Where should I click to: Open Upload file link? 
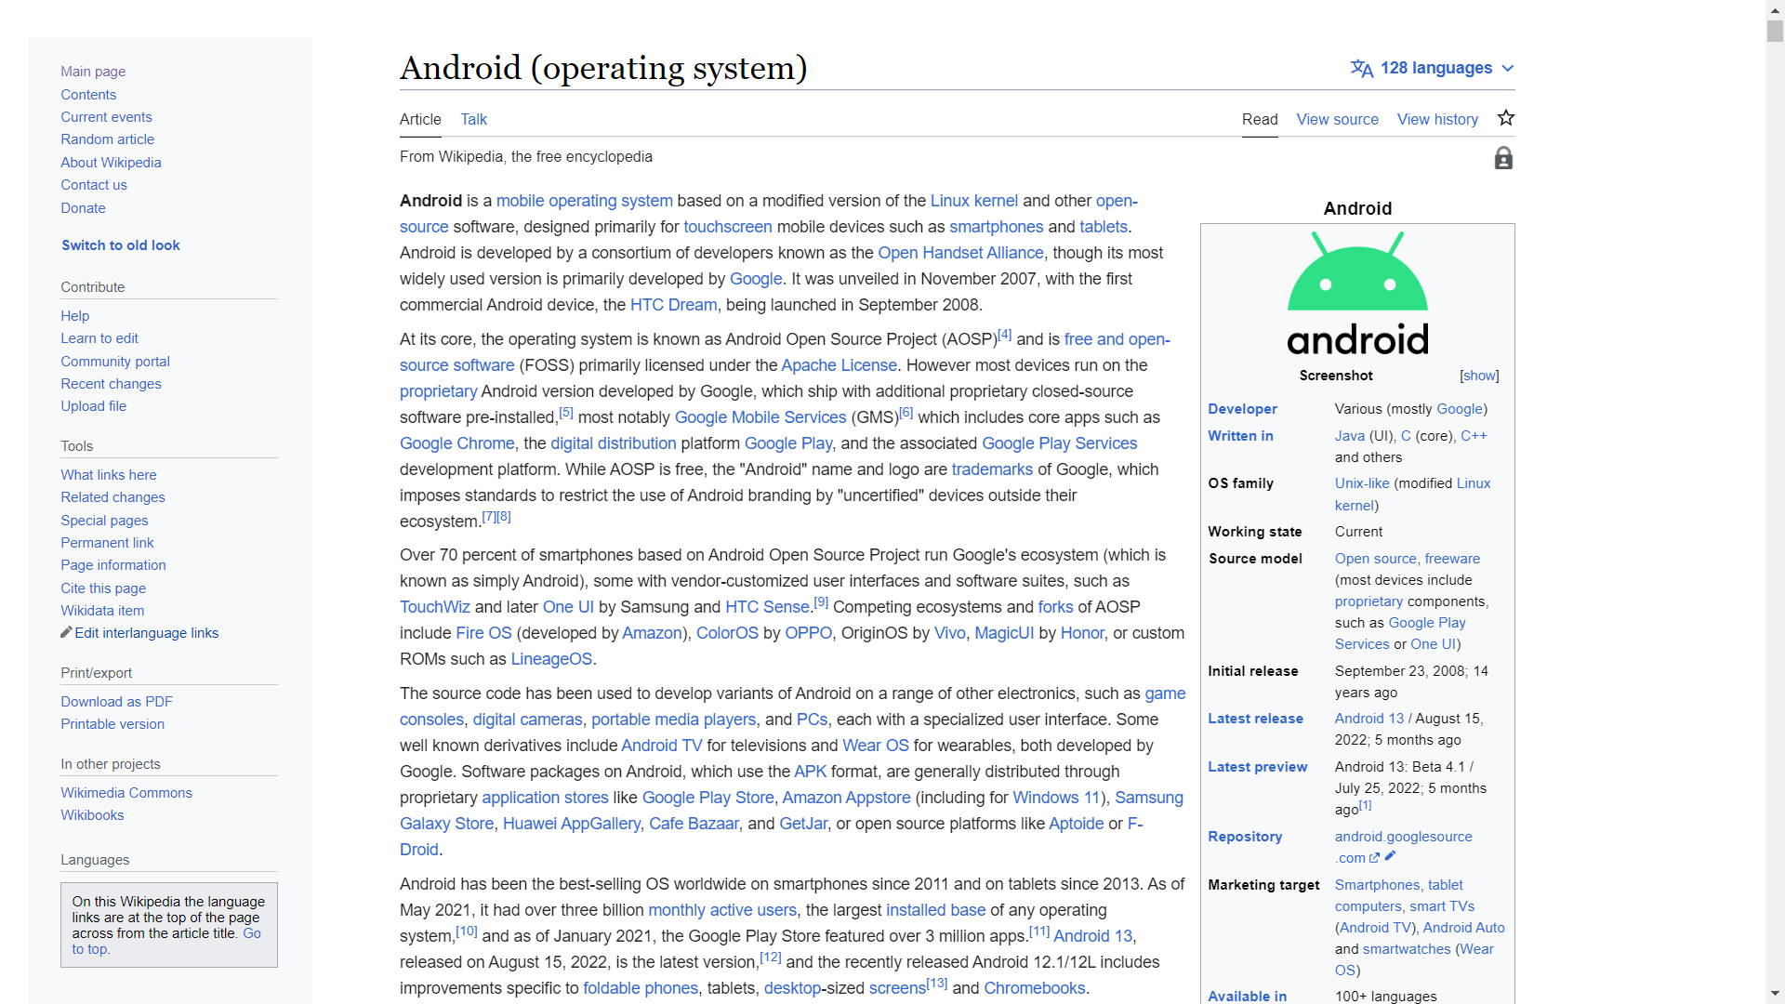[x=93, y=406]
